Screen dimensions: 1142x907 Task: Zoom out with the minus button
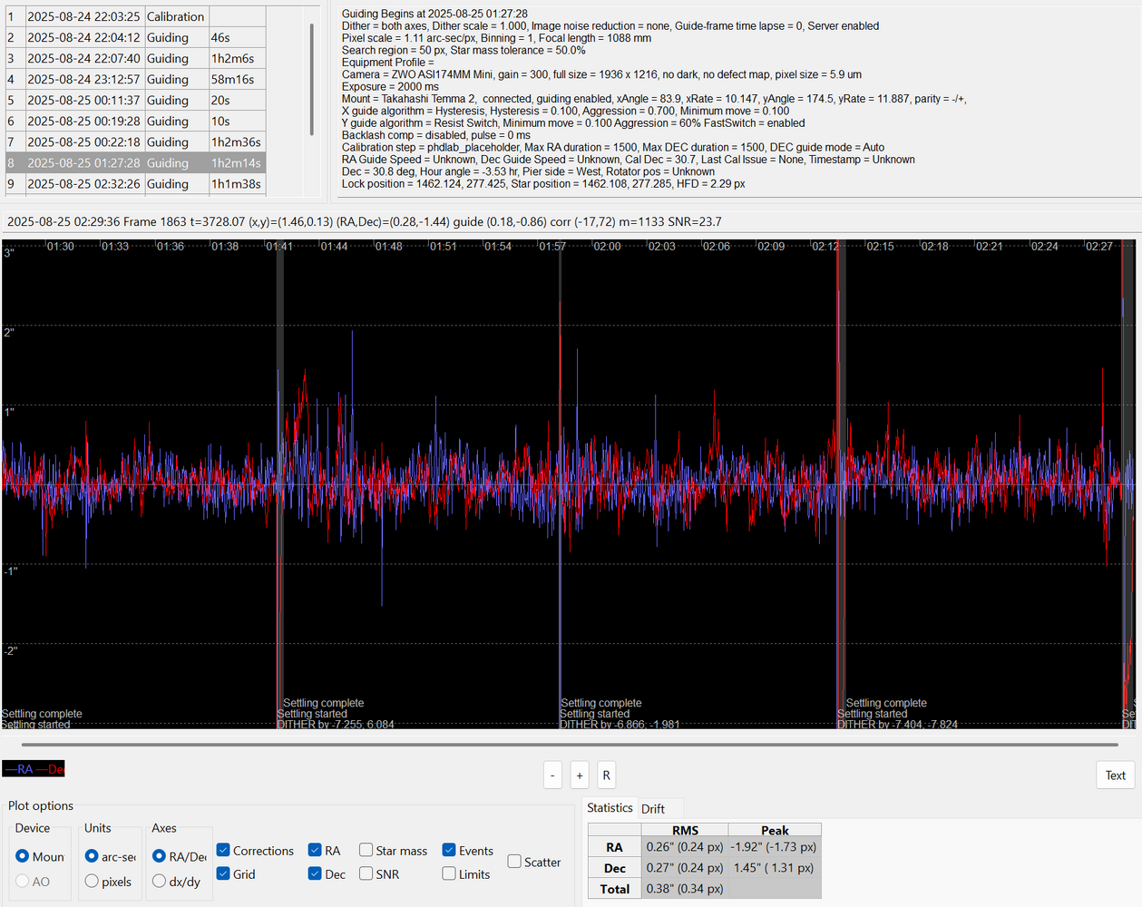coord(552,775)
